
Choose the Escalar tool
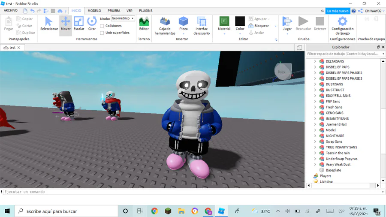[79, 24]
